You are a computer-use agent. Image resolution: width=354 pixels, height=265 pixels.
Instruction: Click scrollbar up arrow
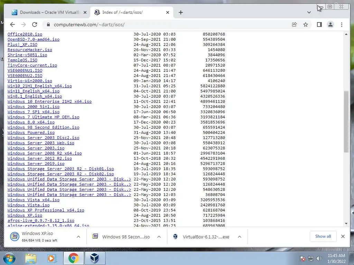click(x=346, y=34)
